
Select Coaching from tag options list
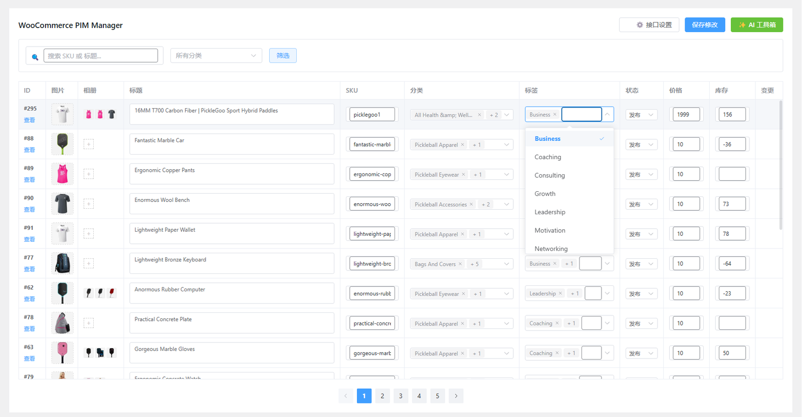548,157
